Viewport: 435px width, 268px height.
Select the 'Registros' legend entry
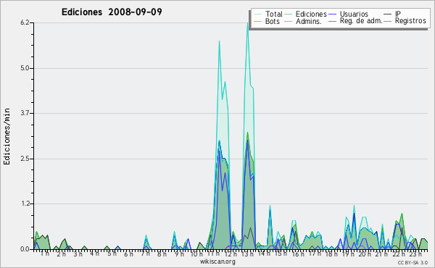point(410,21)
